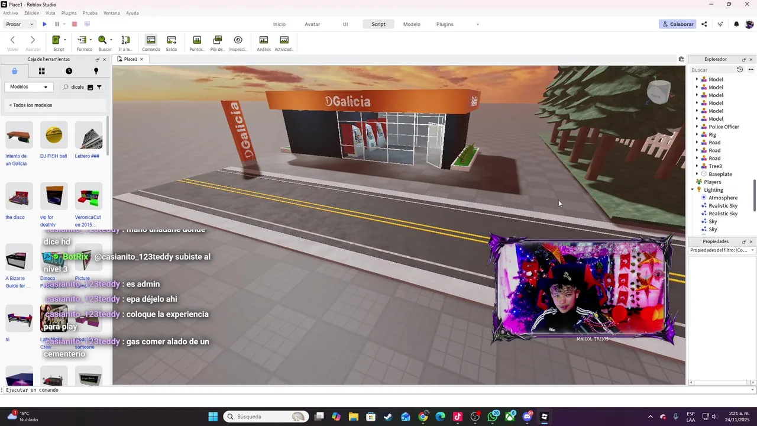Stop the test with the red square
The width and height of the screenshot is (757, 426).
(75, 24)
